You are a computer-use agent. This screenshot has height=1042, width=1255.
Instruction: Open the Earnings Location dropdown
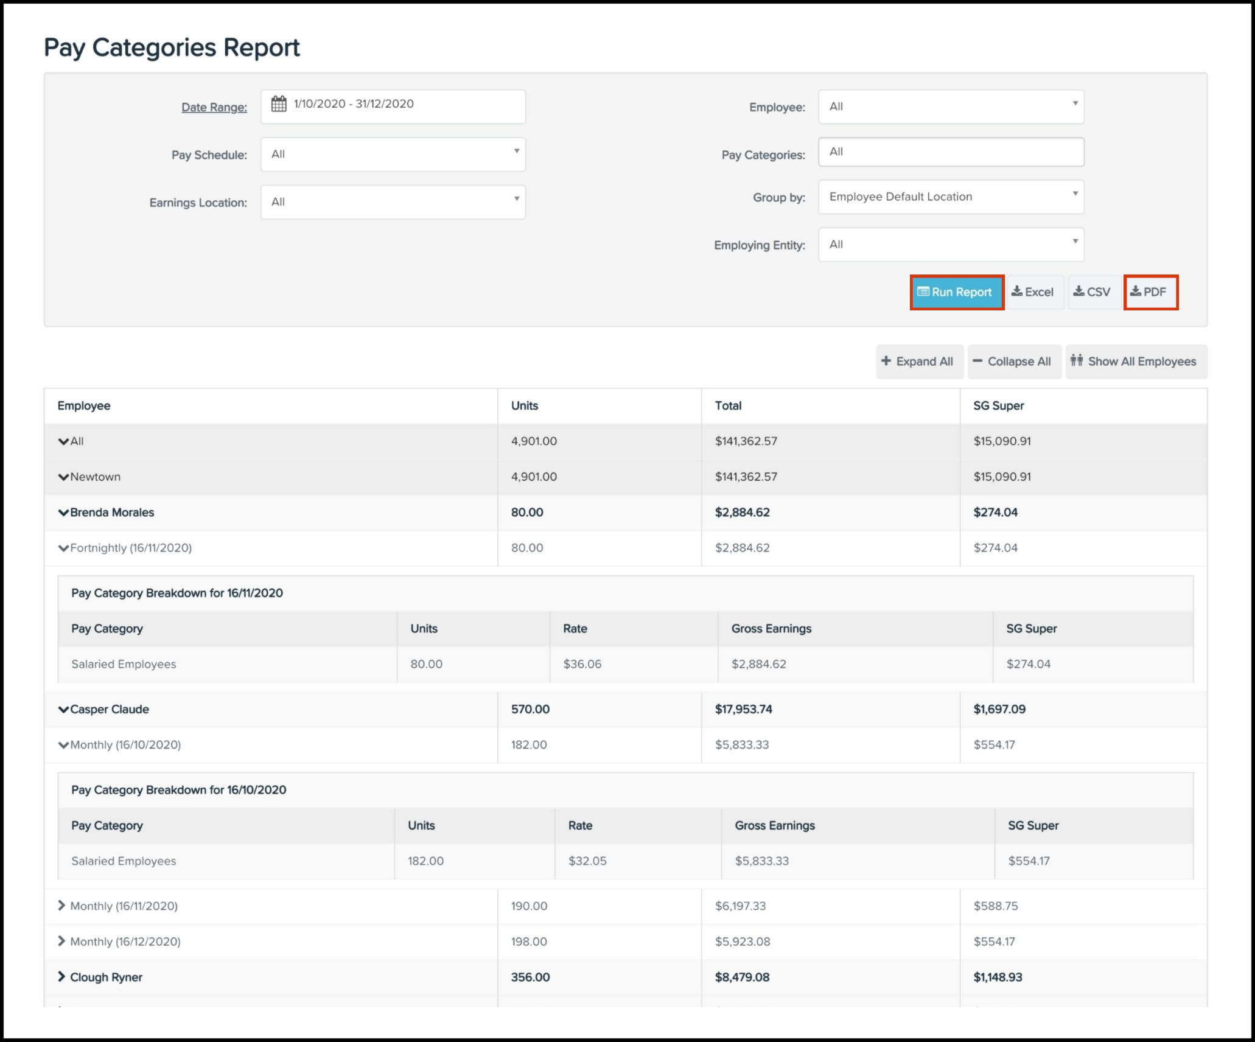[x=393, y=201]
